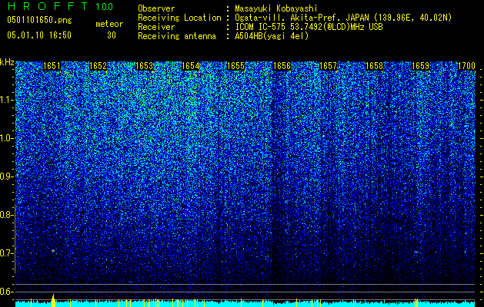
Task: Click the red meteor echo near 1651
Action: 53,251
